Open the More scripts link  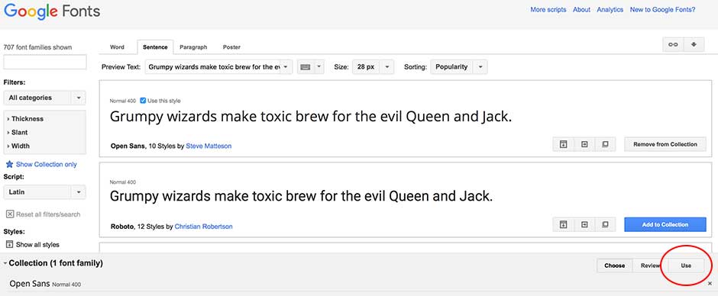pyautogui.click(x=548, y=10)
